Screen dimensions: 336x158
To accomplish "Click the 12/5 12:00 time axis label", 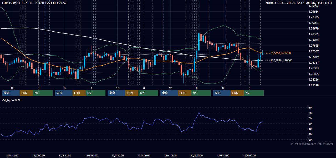I will coord(223,155).
